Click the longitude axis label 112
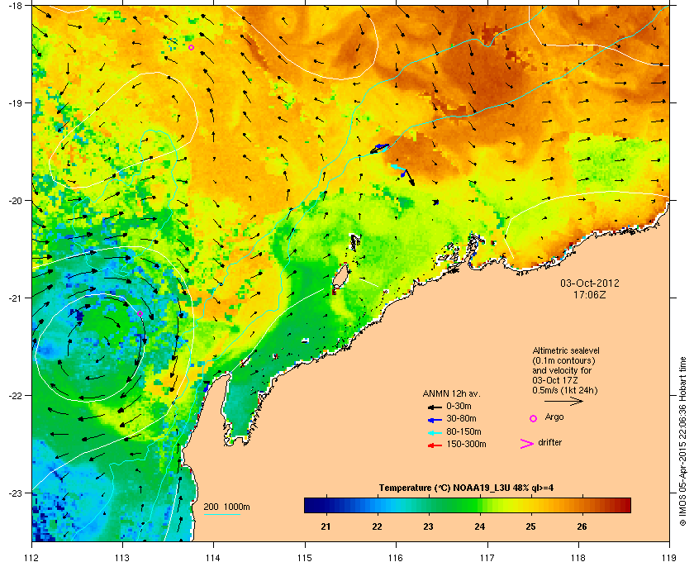This screenshot has height=562, width=694. pos(32,557)
